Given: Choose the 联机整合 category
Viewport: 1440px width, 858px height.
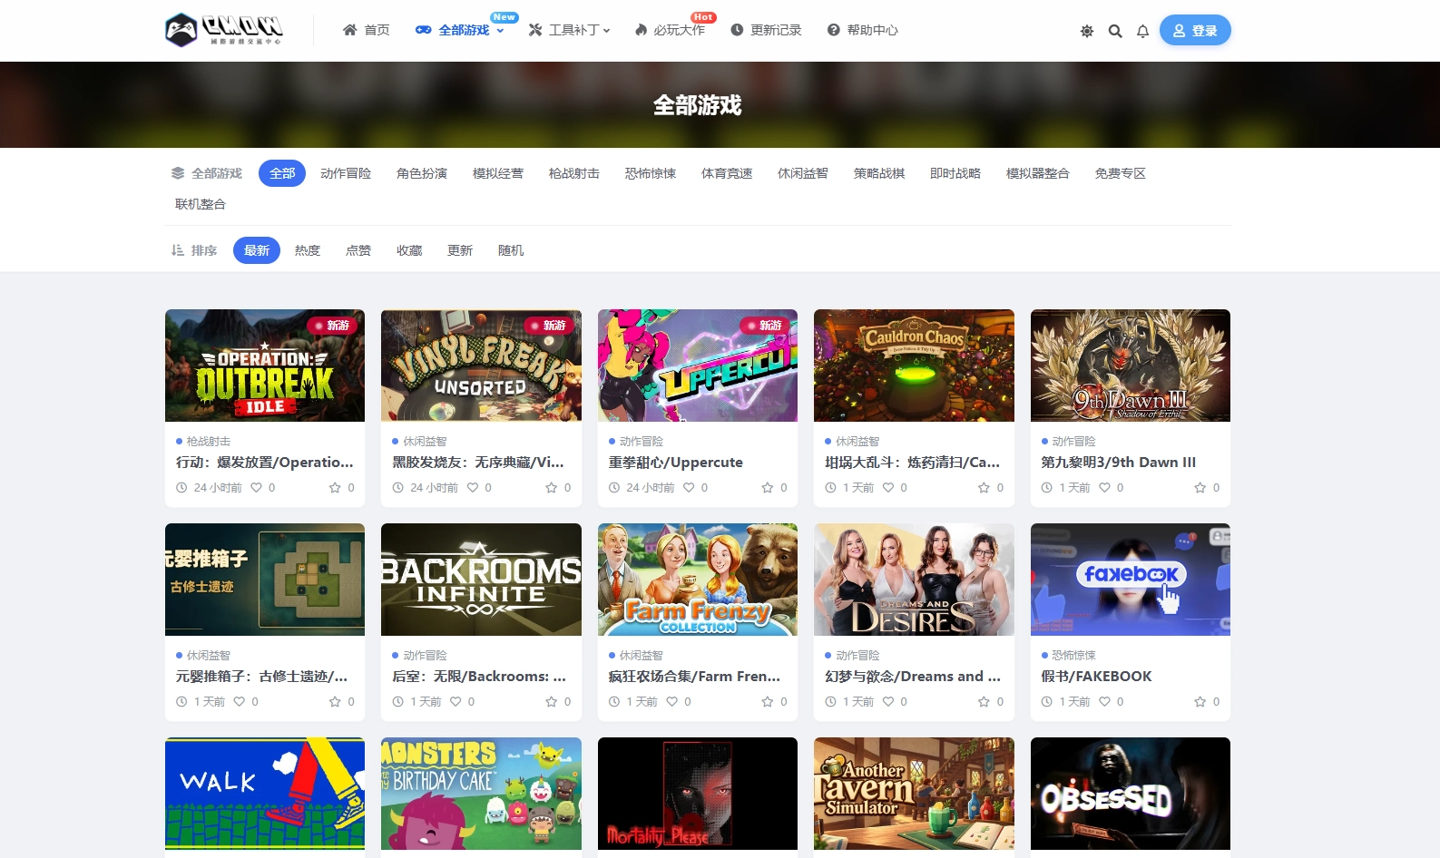Looking at the screenshot, I should (x=201, y=204).
